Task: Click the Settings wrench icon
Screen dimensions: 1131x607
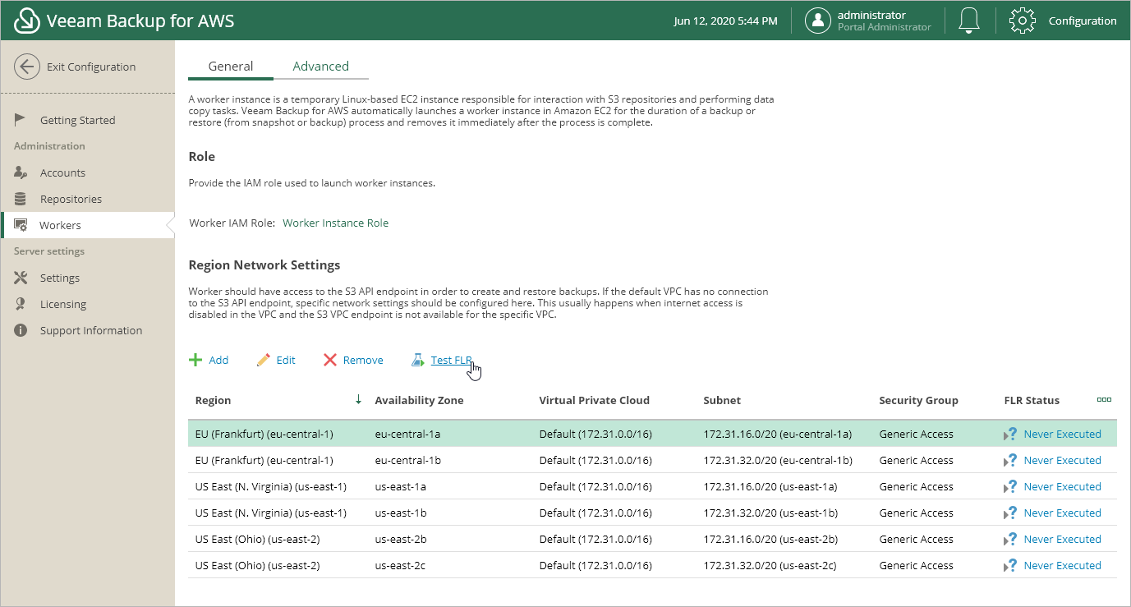Action: 21,278
